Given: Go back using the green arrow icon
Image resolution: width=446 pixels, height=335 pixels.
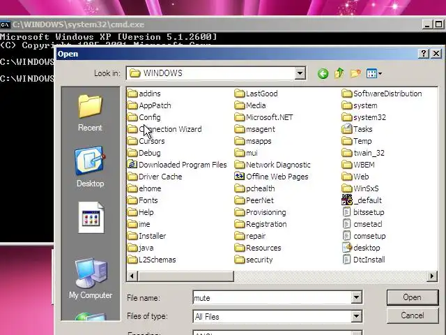Looking at the screenshot, I should coord(323,73).
